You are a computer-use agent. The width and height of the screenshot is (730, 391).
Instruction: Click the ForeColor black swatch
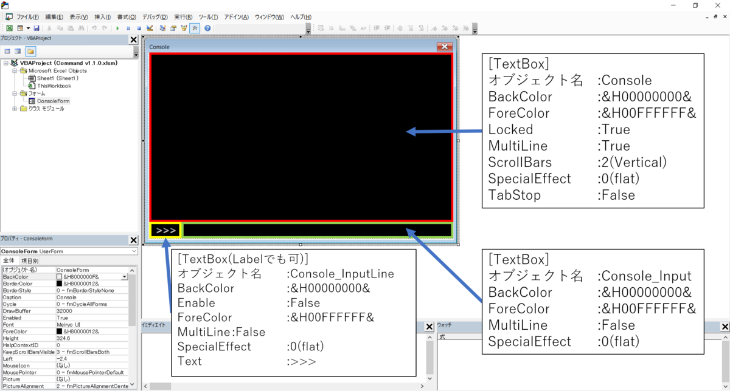point(60,331)
